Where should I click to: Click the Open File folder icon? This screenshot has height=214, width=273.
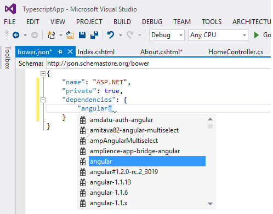[70, 35]
